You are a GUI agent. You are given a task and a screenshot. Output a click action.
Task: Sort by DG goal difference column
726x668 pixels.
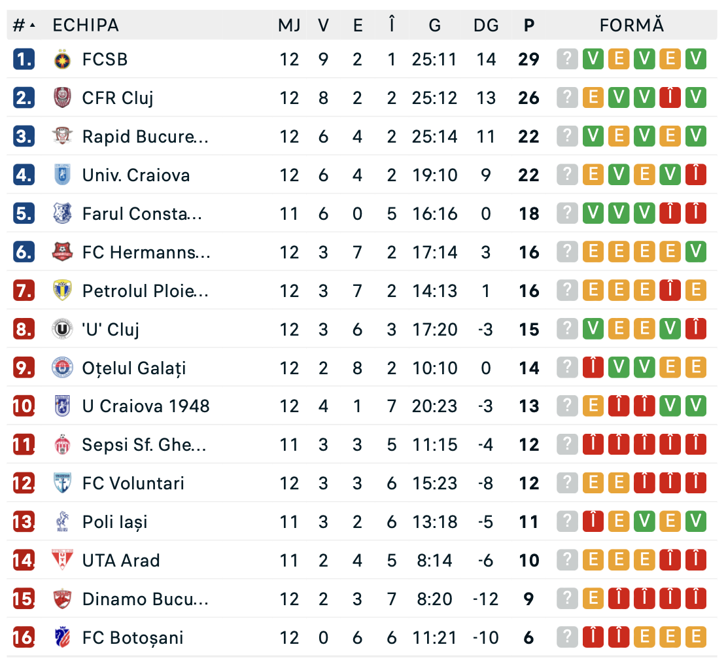486,26
